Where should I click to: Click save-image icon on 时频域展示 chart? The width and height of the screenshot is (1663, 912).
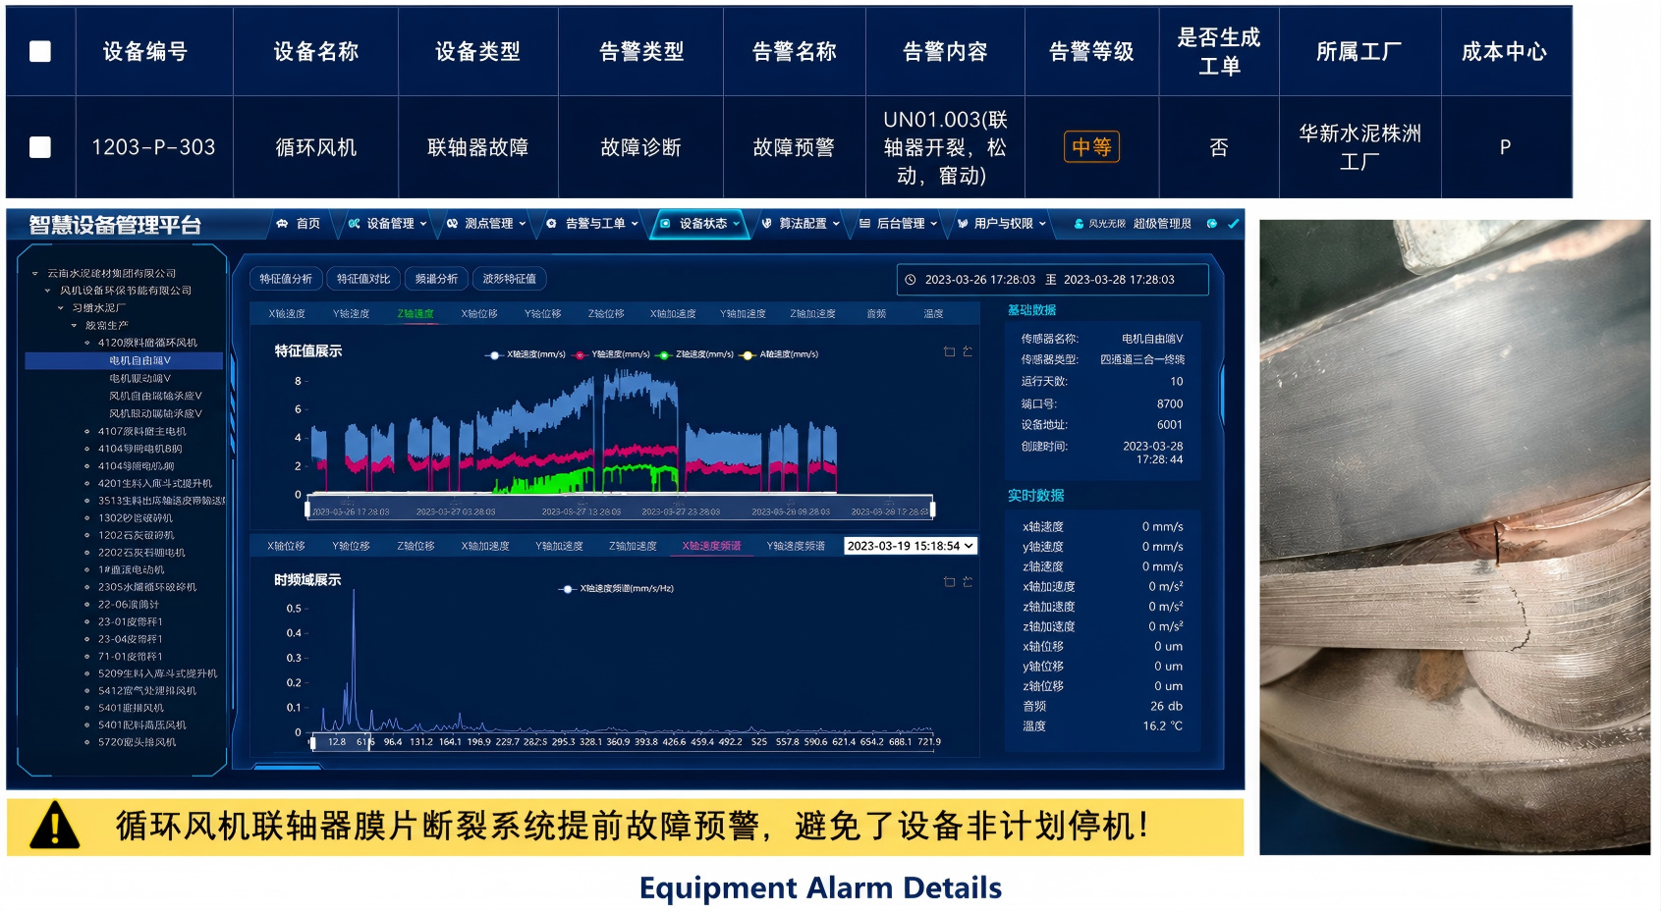click(x=968, y=582)
